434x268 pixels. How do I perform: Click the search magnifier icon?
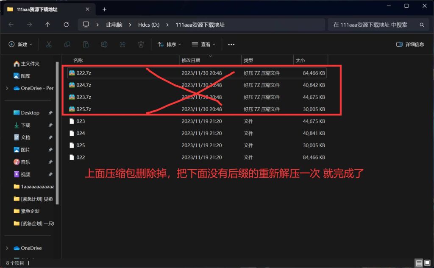tap(422, 25)
